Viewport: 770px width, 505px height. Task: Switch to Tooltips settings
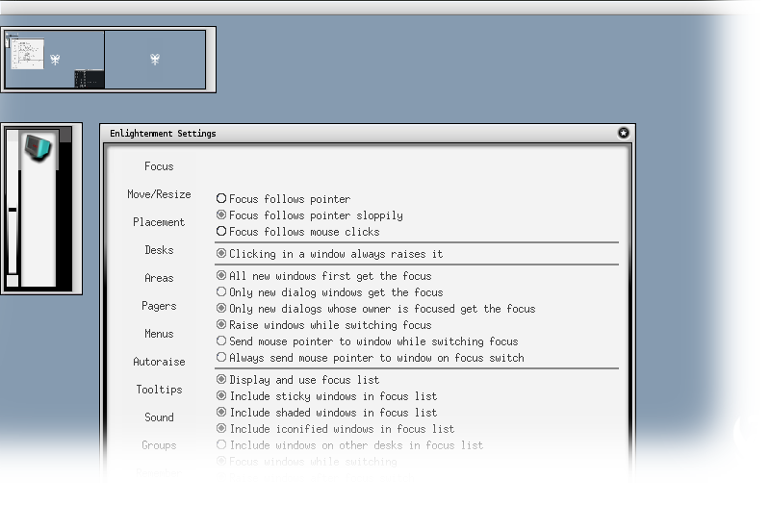[159, 390]
